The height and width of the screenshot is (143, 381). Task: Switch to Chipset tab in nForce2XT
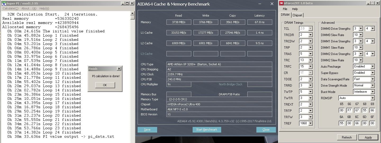point(297,15)
